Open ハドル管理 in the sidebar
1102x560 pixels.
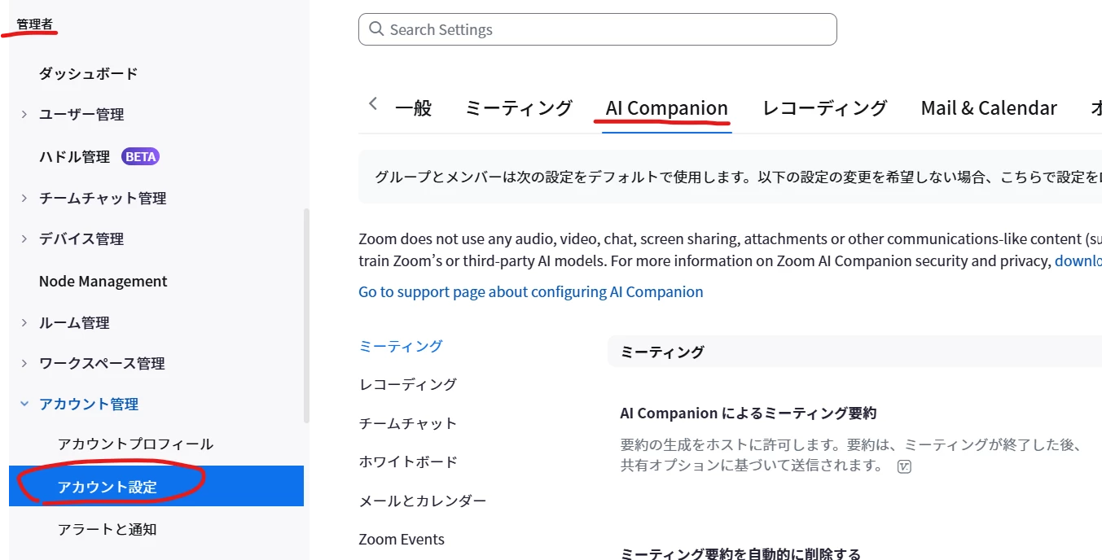click(74, 156)
